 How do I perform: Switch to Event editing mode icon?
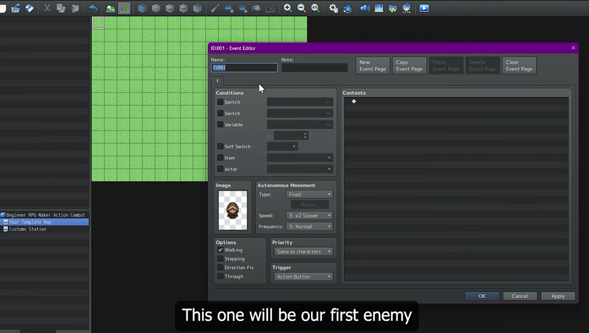(124, 8)
